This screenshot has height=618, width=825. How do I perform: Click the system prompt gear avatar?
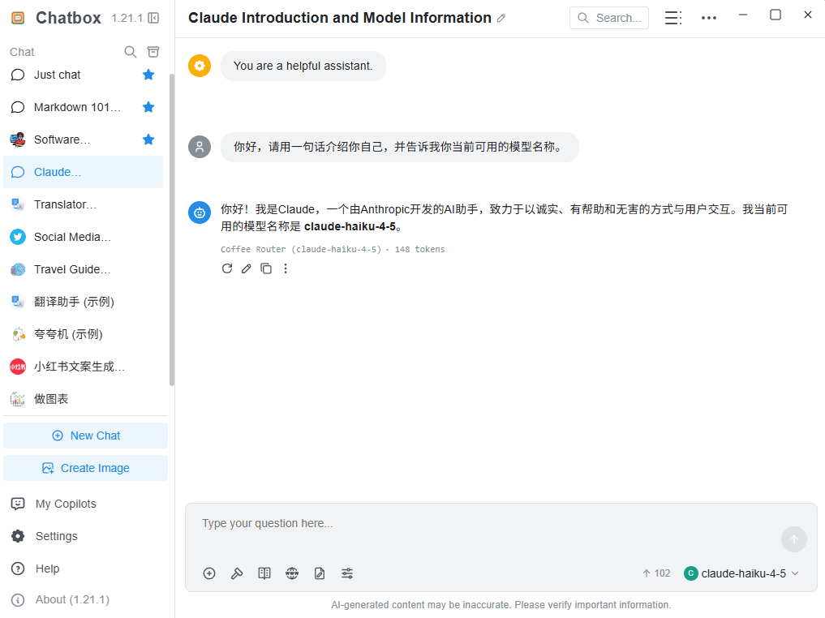pyautogui.click(x=200, y=66)
